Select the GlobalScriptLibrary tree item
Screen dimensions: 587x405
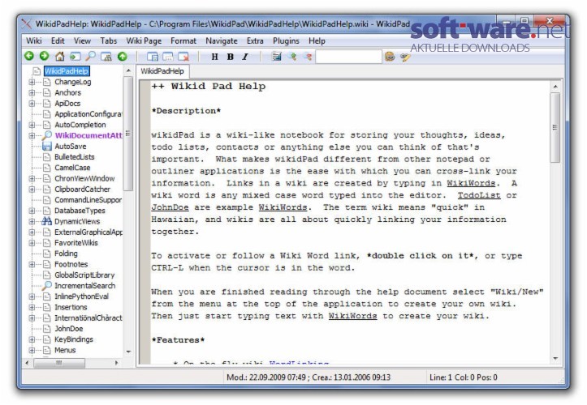(84, 275)
